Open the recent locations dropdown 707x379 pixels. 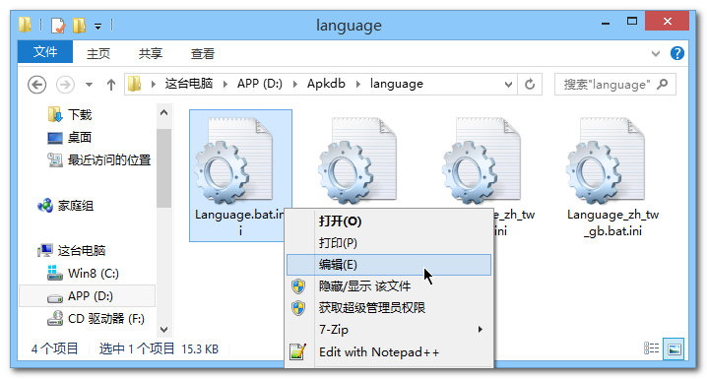[89, 85]
